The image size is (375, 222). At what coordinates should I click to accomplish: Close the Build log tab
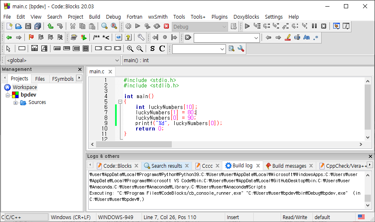coord(258,166)
